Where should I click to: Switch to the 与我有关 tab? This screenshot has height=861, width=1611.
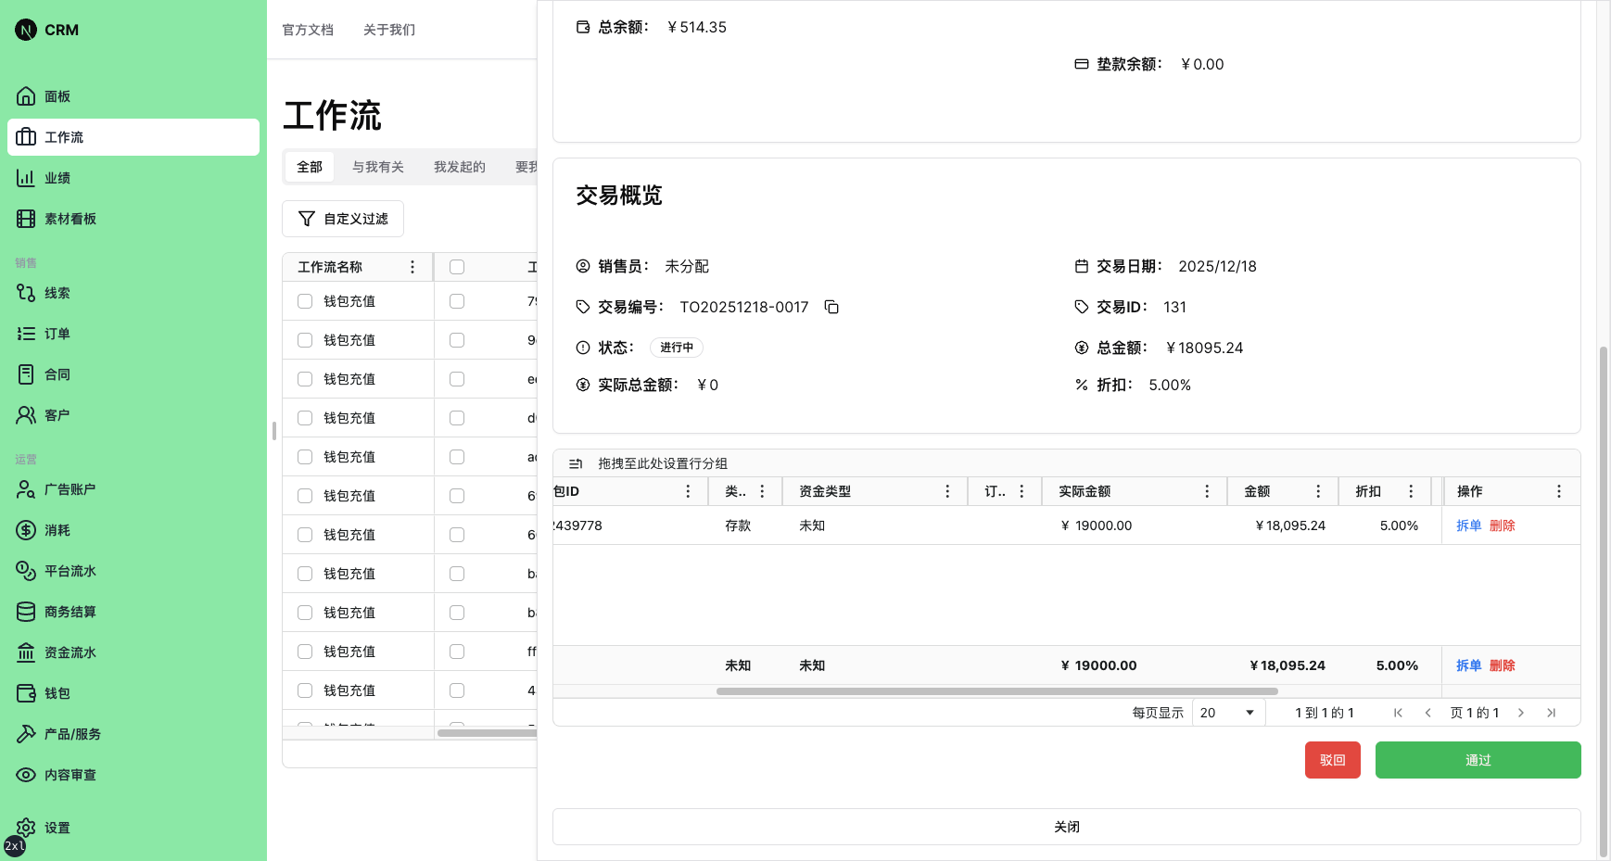tap(377, 167)
